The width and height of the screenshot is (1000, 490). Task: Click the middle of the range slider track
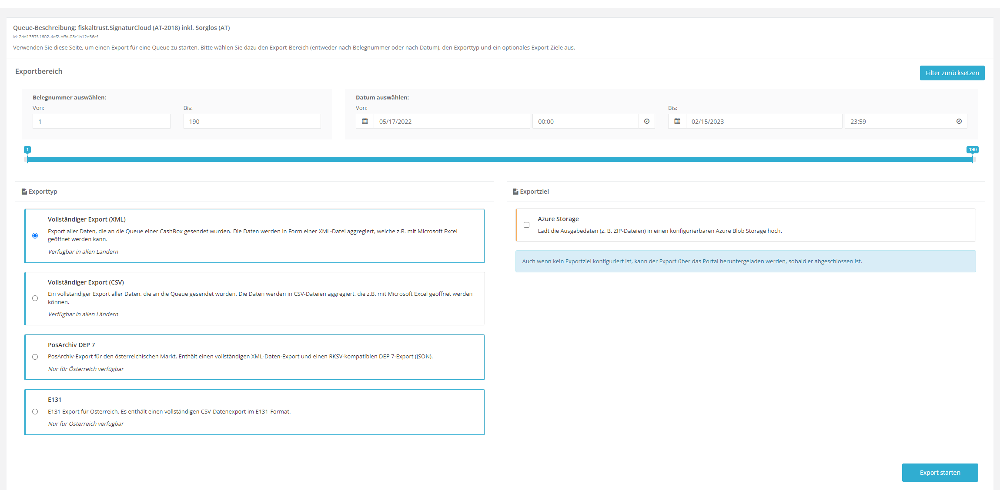click(500, 159)
